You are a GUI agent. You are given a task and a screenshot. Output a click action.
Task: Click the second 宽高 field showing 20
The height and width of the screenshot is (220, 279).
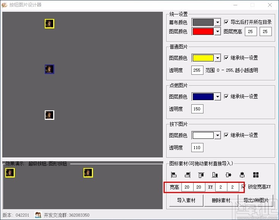pos(199,187)
